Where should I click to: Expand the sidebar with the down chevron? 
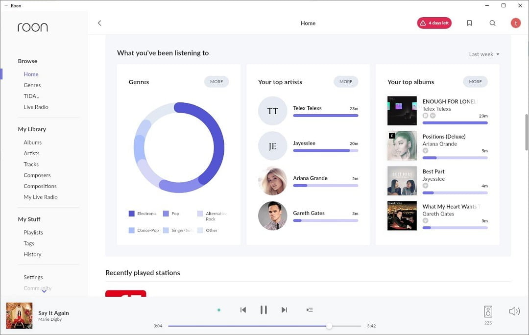pyautogui.click(x=44, y=291)
